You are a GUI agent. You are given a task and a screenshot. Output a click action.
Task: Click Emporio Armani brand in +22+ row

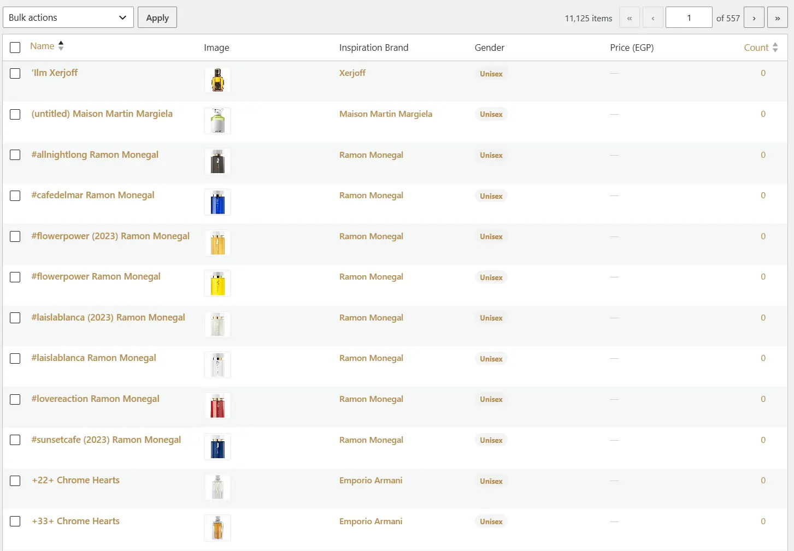pos(370,480)
